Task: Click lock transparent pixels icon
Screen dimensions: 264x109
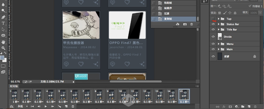Action: (219, 13)
